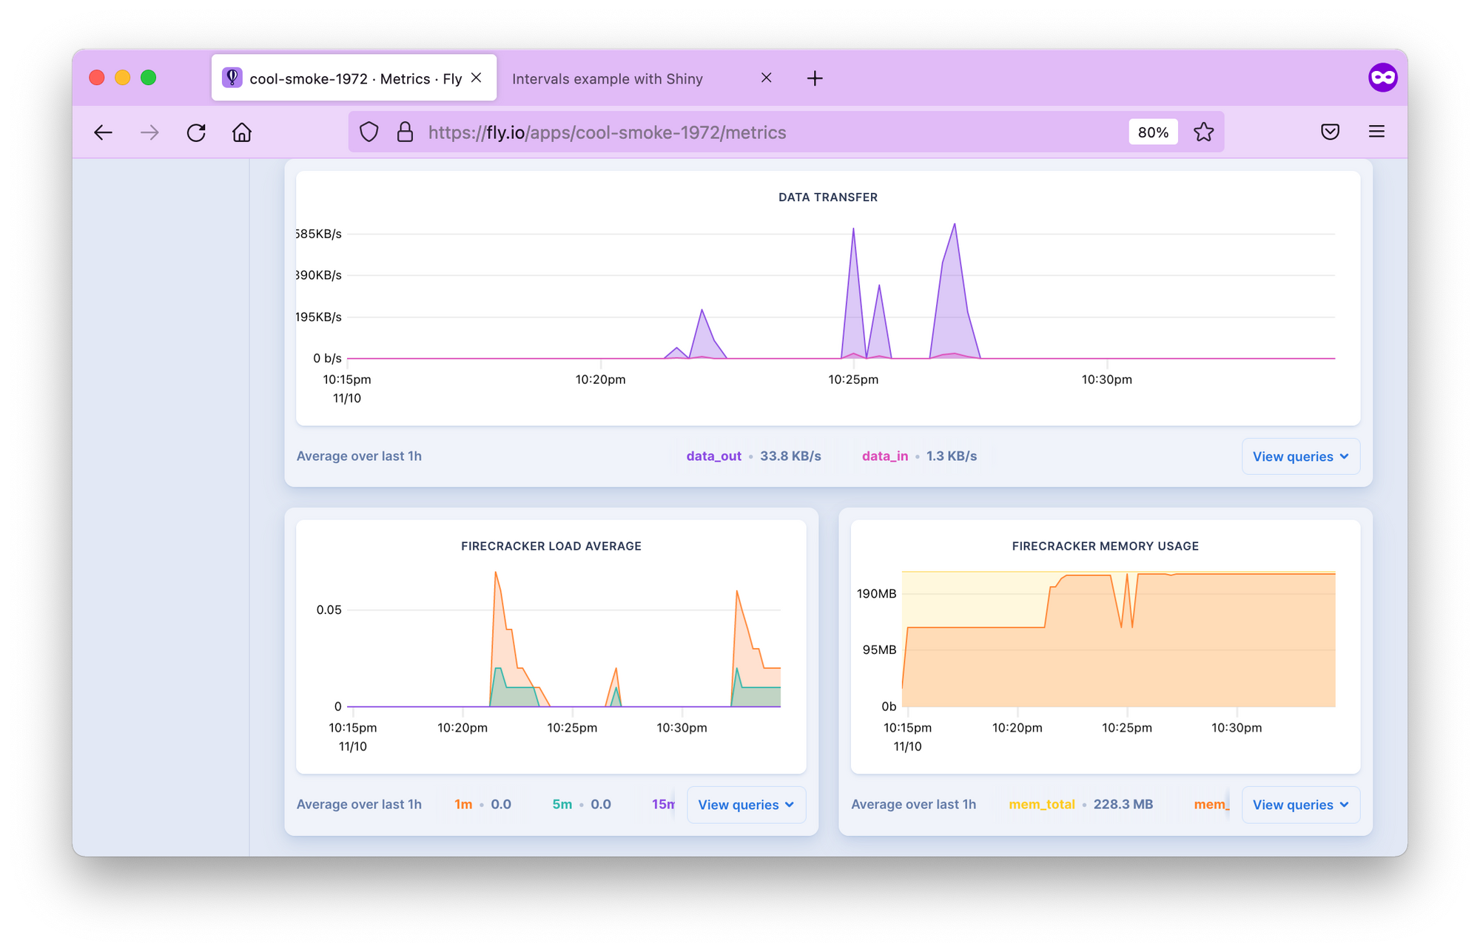Open the Firefox hamburger menu
Image resolution: width=1480 pixels, height=952 pixels.
coord(1376,132)
